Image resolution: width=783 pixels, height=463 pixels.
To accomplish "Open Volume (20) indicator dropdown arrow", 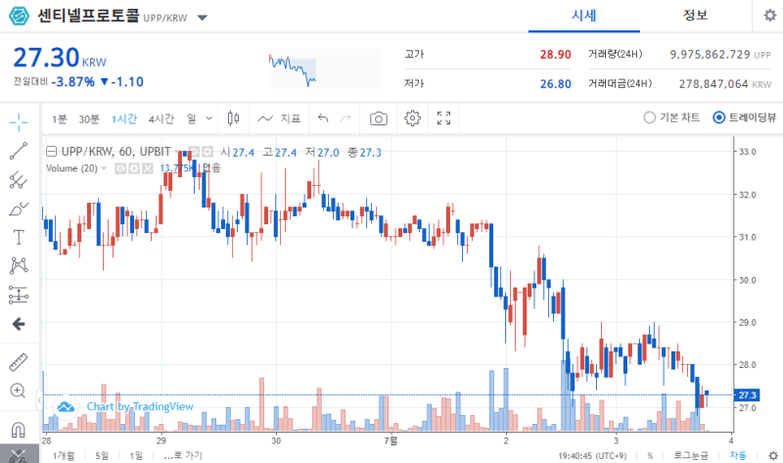I will point(104,168).
